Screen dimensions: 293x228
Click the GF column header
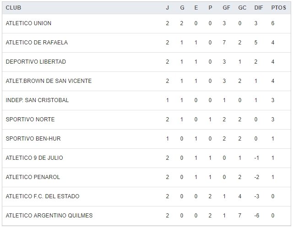click(227, 8)
